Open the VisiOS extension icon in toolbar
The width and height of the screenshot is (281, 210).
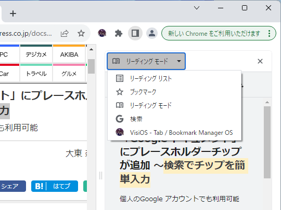102,33
